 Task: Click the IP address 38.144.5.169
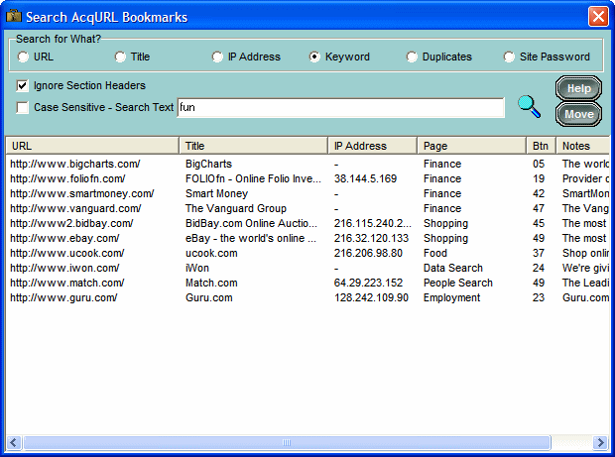click(x=365, y=178)
